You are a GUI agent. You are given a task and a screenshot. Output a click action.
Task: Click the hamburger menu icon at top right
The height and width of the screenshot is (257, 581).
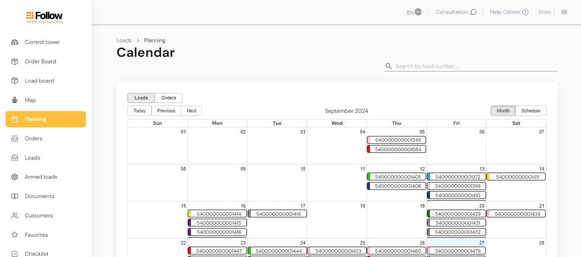coord(564,12)
